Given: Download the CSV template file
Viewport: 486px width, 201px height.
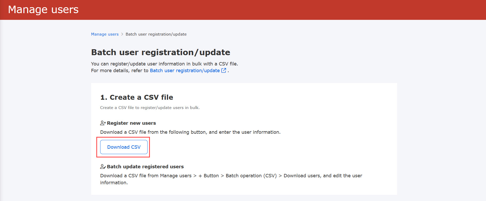Looking at the screenshot, I should pos(124,147).
